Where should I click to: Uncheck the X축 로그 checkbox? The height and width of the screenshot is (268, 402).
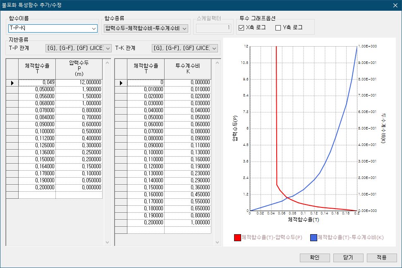[x=242, y=28]
